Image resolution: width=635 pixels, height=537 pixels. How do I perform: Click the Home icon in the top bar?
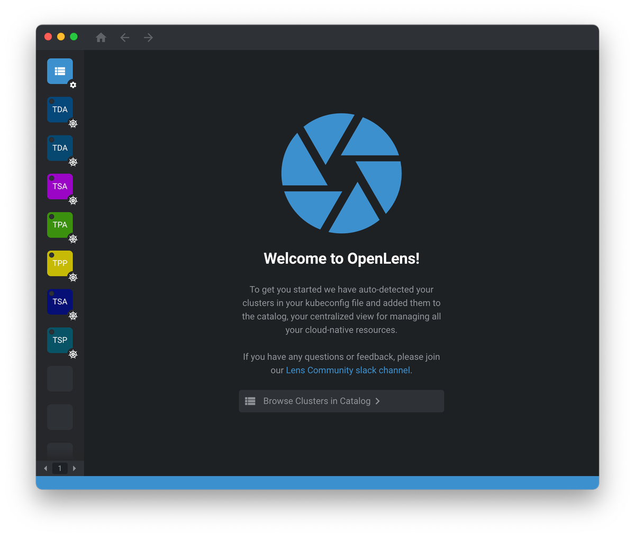click(x=101, y=38)
